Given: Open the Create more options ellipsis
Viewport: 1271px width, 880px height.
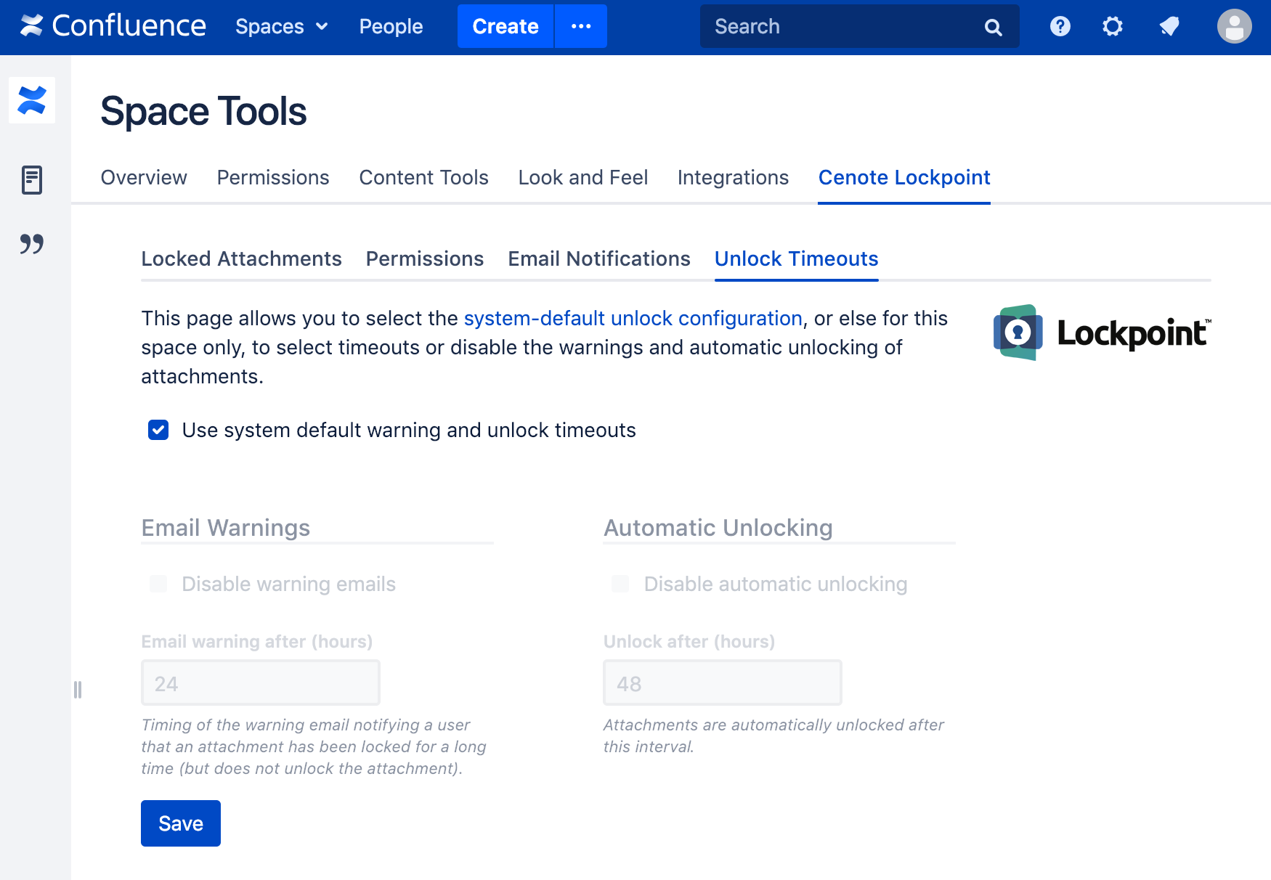Looking at the screenshot, I should click(581, 27).
